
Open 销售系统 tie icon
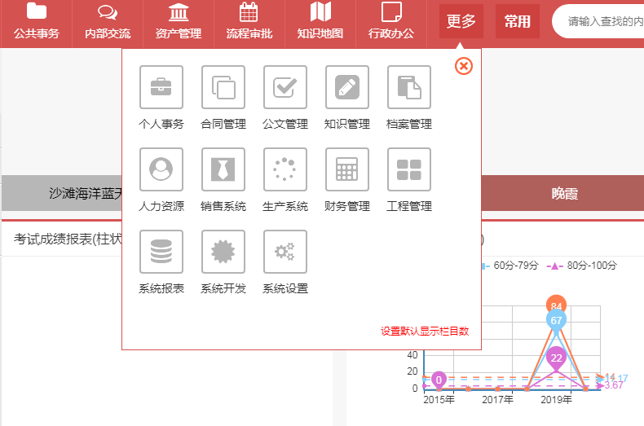223,169
